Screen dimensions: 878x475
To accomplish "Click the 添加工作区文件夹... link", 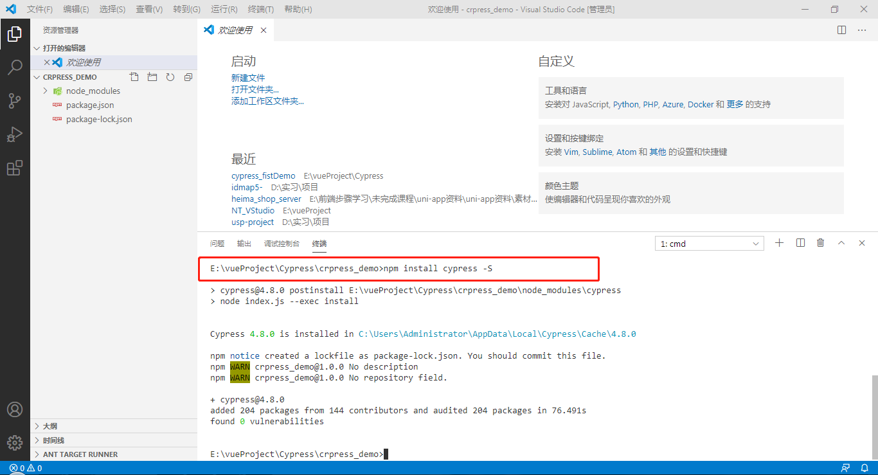I will click(x=267, y=101).
